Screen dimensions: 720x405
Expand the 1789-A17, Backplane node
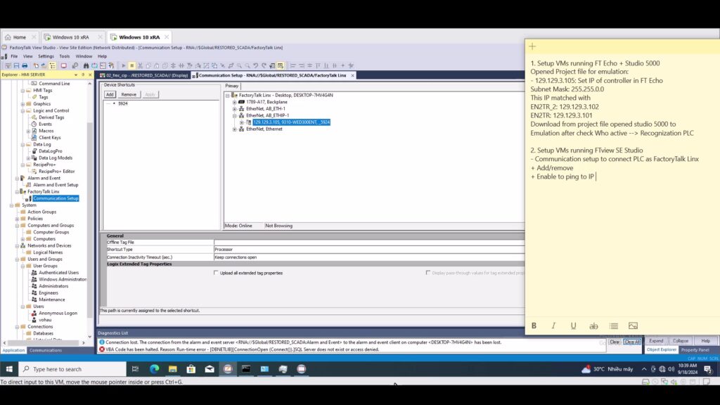(235, 102)
